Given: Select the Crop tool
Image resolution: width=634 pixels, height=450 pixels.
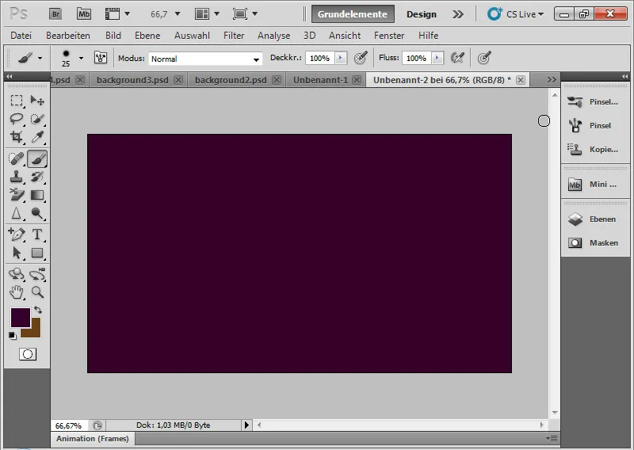Looking at the screenshot, I should point(17,136).
